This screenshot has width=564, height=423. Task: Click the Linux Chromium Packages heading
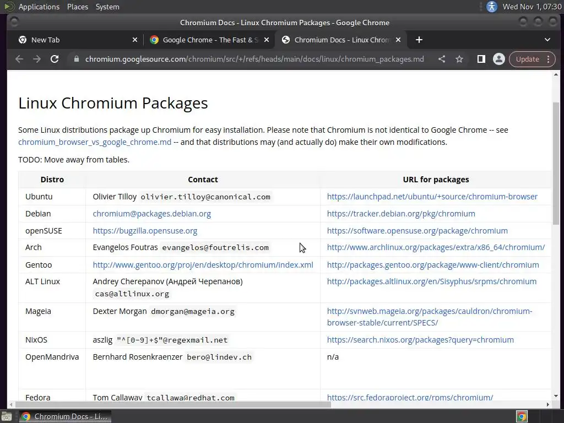pyautogui.click(x=113, y=103)
